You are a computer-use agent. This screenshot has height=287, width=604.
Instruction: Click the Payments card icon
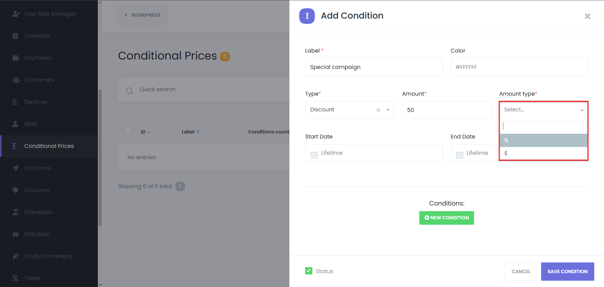pyautogui.click(x=15, y=58)
